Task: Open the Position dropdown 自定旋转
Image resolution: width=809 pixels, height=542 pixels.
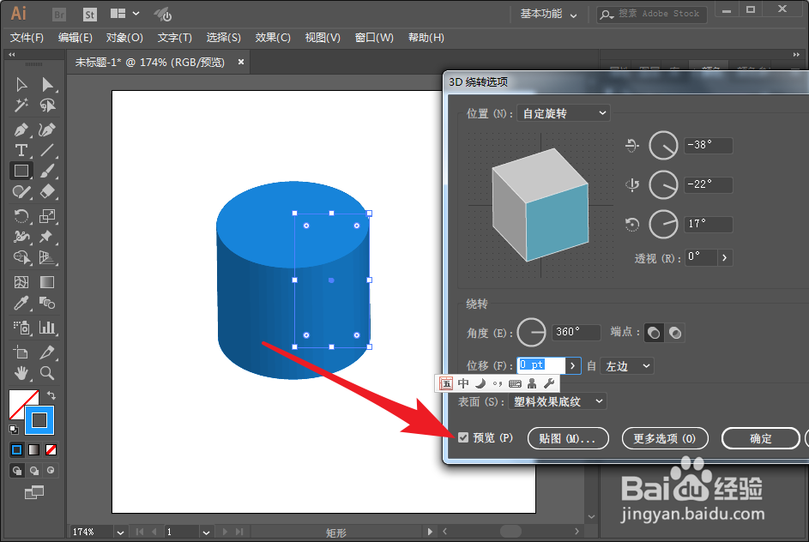Action: tap(564, 113)
